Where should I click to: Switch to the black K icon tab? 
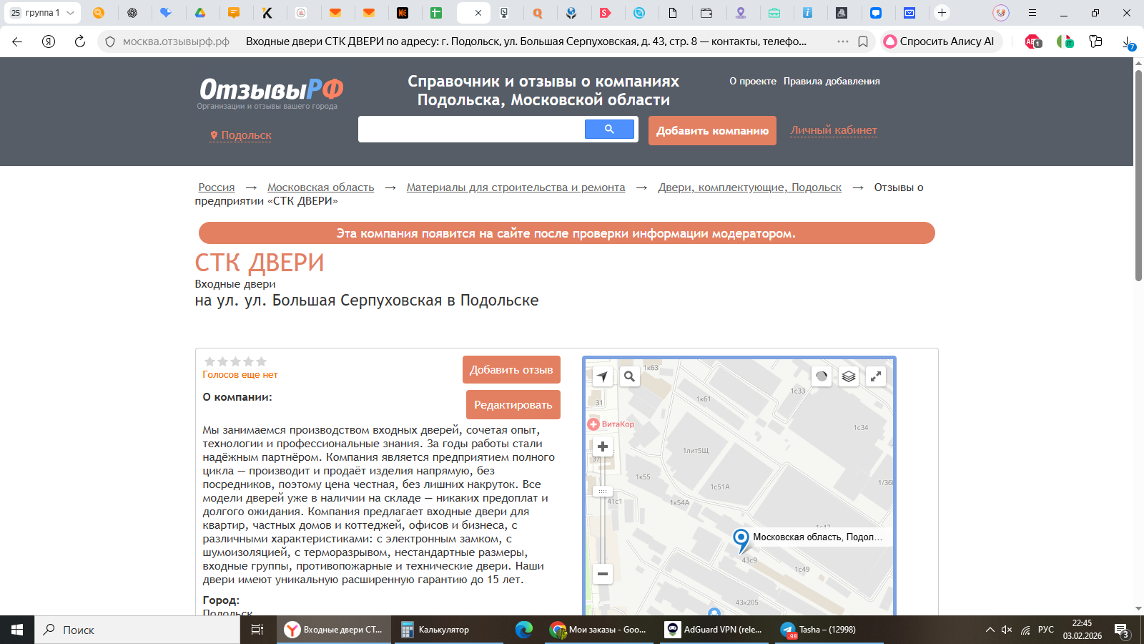267,13
